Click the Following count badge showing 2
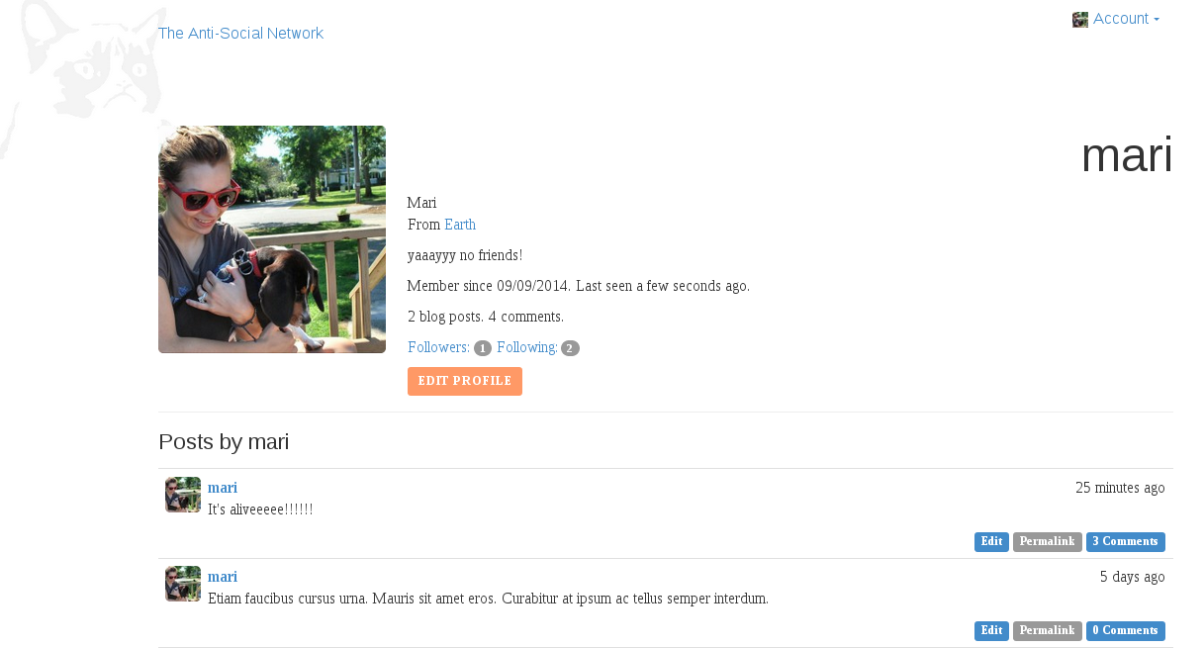 click(570, 348)
